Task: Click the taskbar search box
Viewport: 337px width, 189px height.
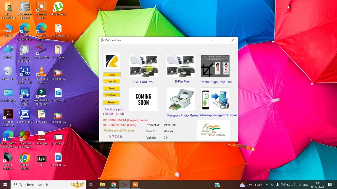Action: pyautogui.click(x=48, y=185)
